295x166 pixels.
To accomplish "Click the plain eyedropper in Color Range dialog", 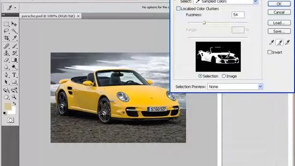I will click(271, 42).
